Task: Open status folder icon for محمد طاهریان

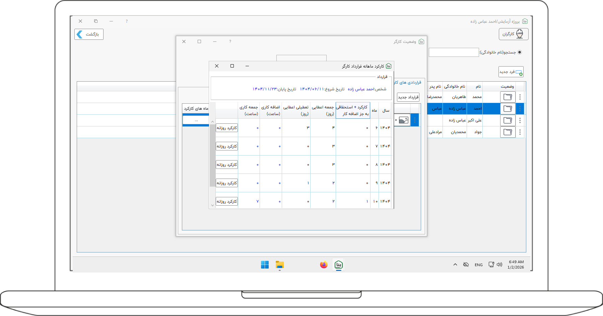Action: (x=508, y=97)
